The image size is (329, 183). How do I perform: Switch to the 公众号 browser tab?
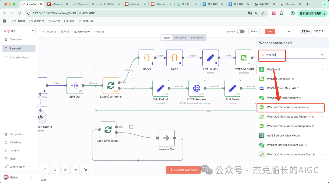tap(187, 4)
